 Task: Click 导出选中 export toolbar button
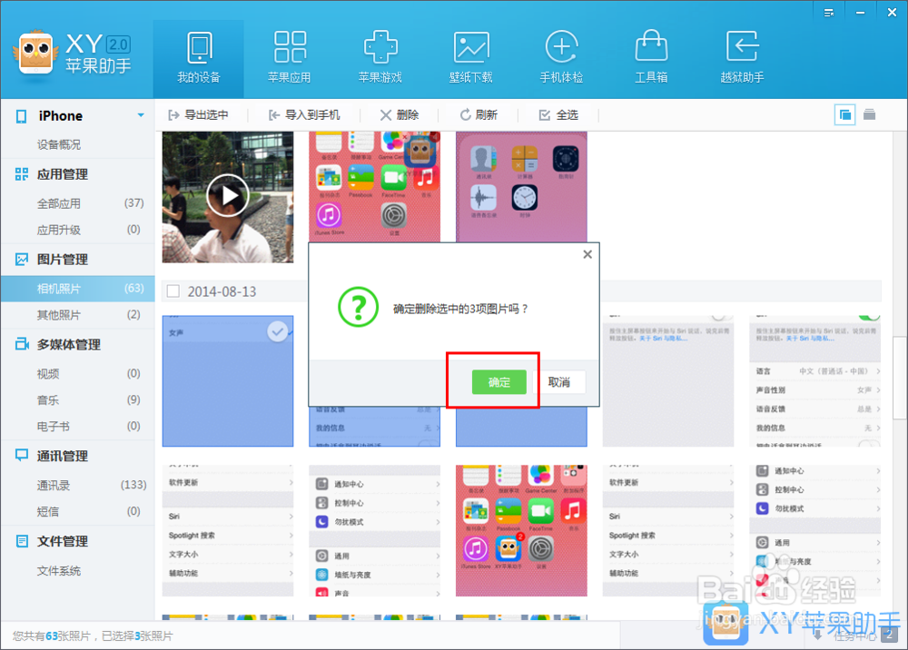point(197,115)
